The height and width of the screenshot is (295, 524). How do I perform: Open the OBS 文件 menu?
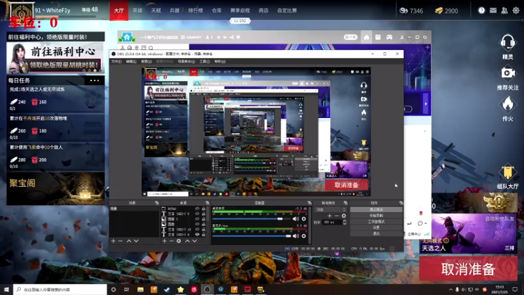117,62
